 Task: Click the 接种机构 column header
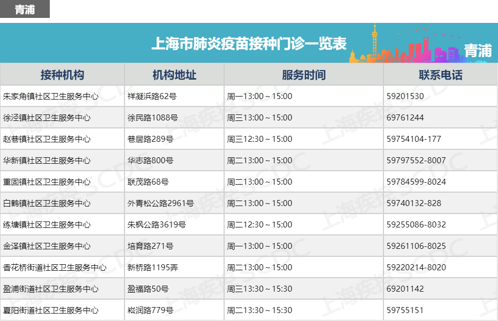pyautogui.click(x=62, y=75)
